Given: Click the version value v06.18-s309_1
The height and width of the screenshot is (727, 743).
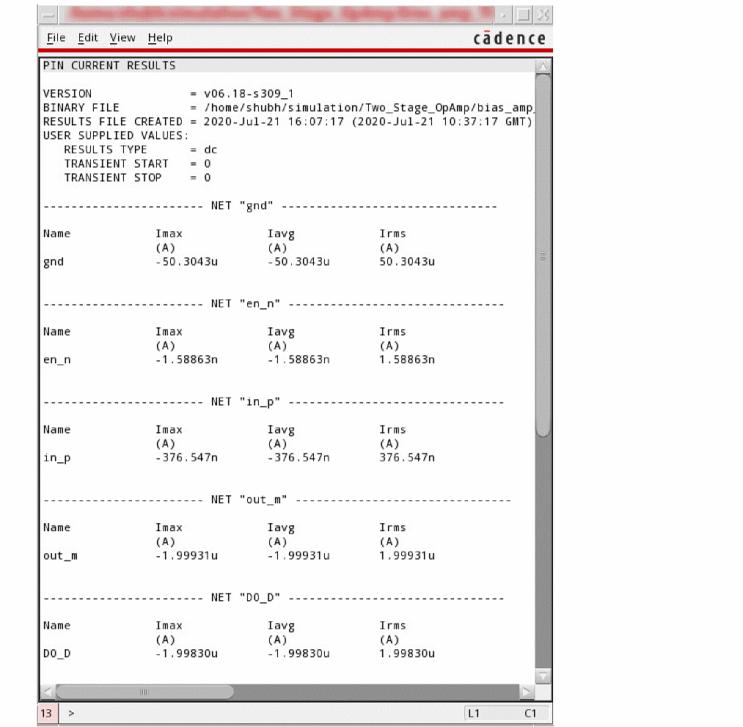Looking at the screenshot, I should pos(249,94).
